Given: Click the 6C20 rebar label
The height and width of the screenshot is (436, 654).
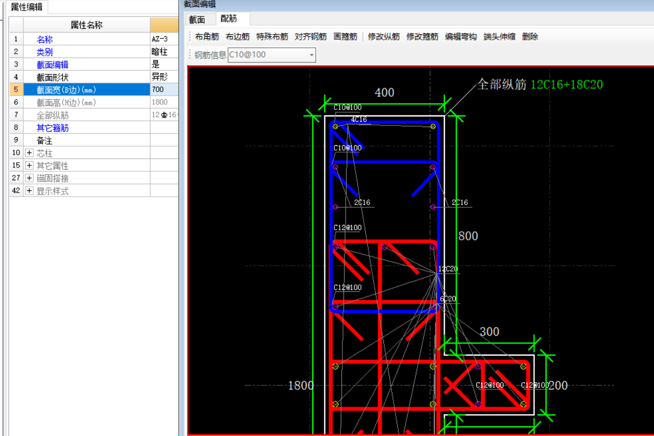Looking at the screenshot, I should point(448,299).
